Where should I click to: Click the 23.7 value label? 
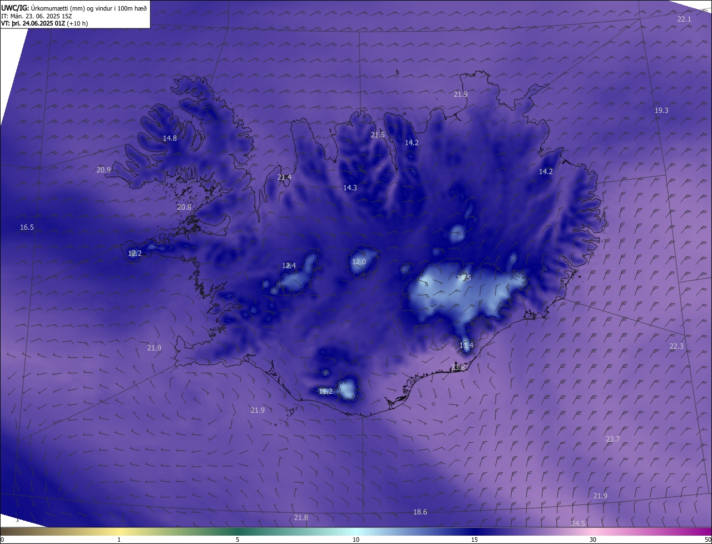click(612, 439)
